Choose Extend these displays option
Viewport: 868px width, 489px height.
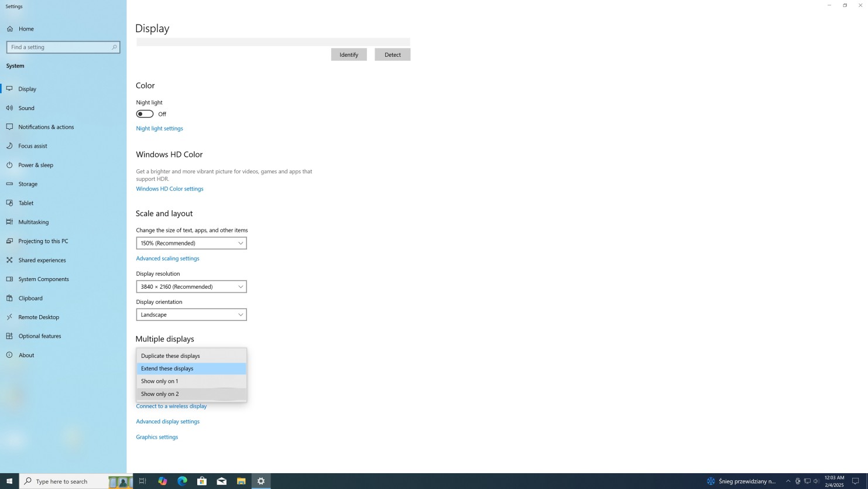[191, 369]
